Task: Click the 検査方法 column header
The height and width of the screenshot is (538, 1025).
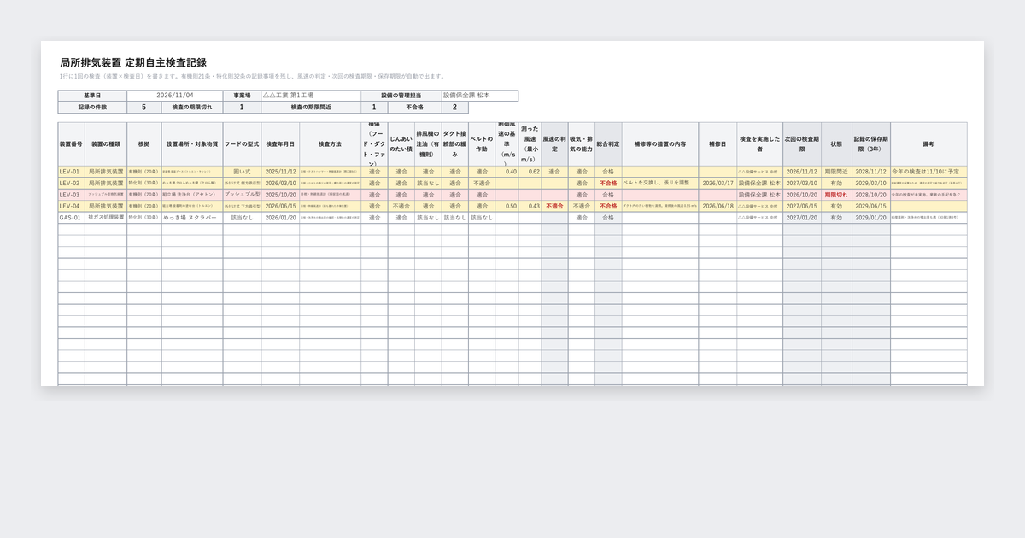Action: point(330,144)
